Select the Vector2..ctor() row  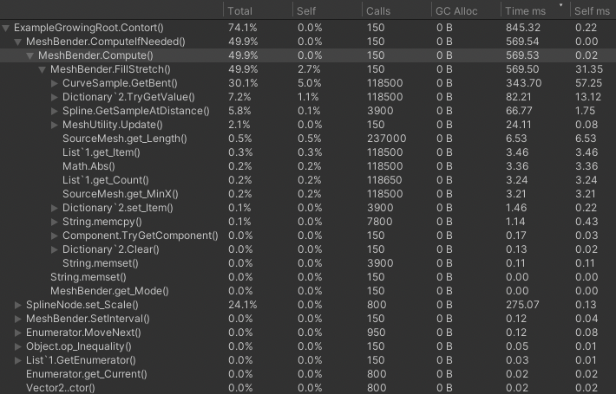[x=60, y=388]
